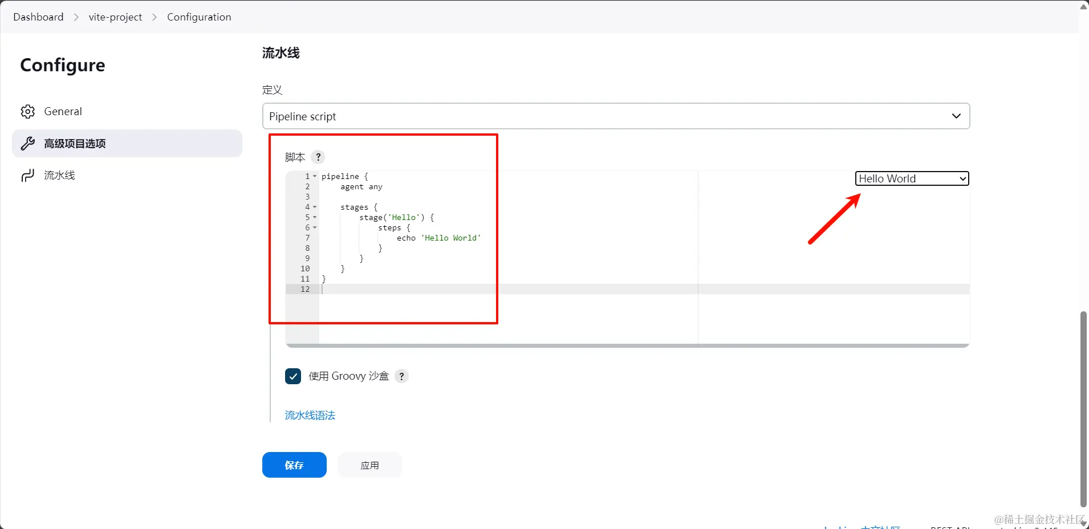
Task: Collapse code fold at line 1 pipeline
Action: point(315,176)
